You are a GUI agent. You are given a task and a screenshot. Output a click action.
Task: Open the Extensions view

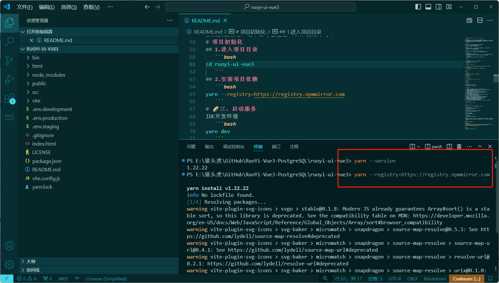[9, 98]
